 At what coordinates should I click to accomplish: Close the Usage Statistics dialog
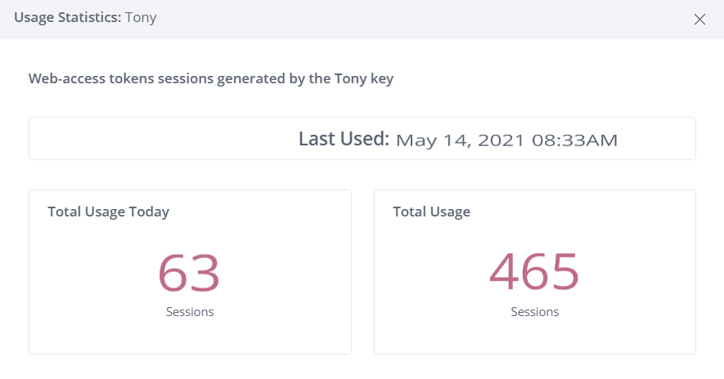pyautogui.click(x=699, y=20)
